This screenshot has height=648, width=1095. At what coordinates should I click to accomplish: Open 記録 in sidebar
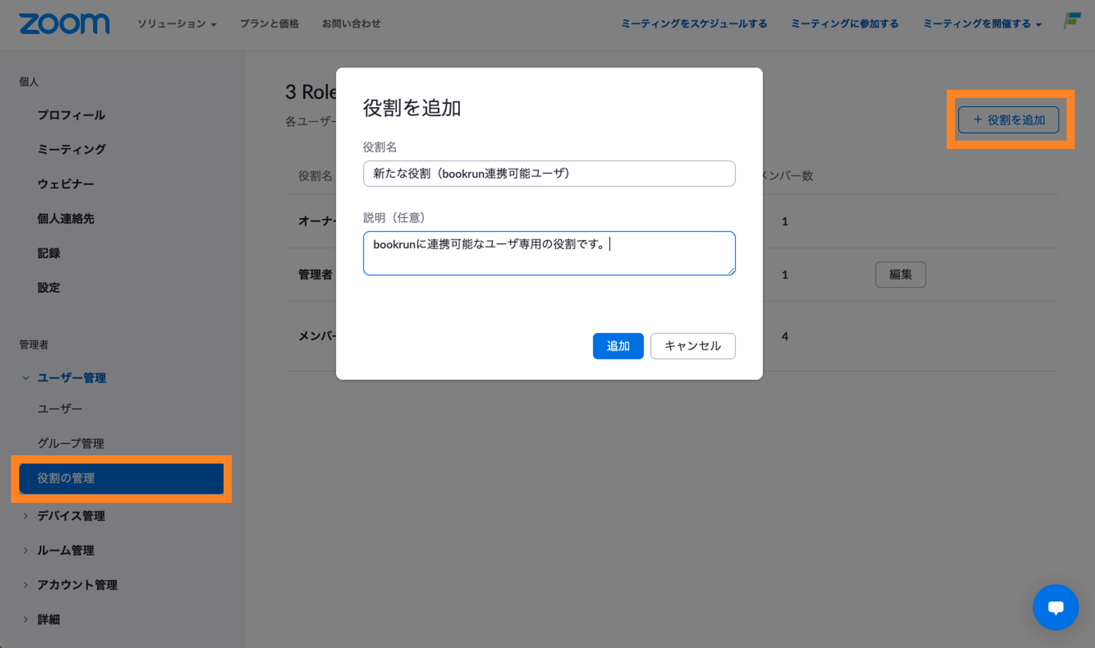coord(48,253)
